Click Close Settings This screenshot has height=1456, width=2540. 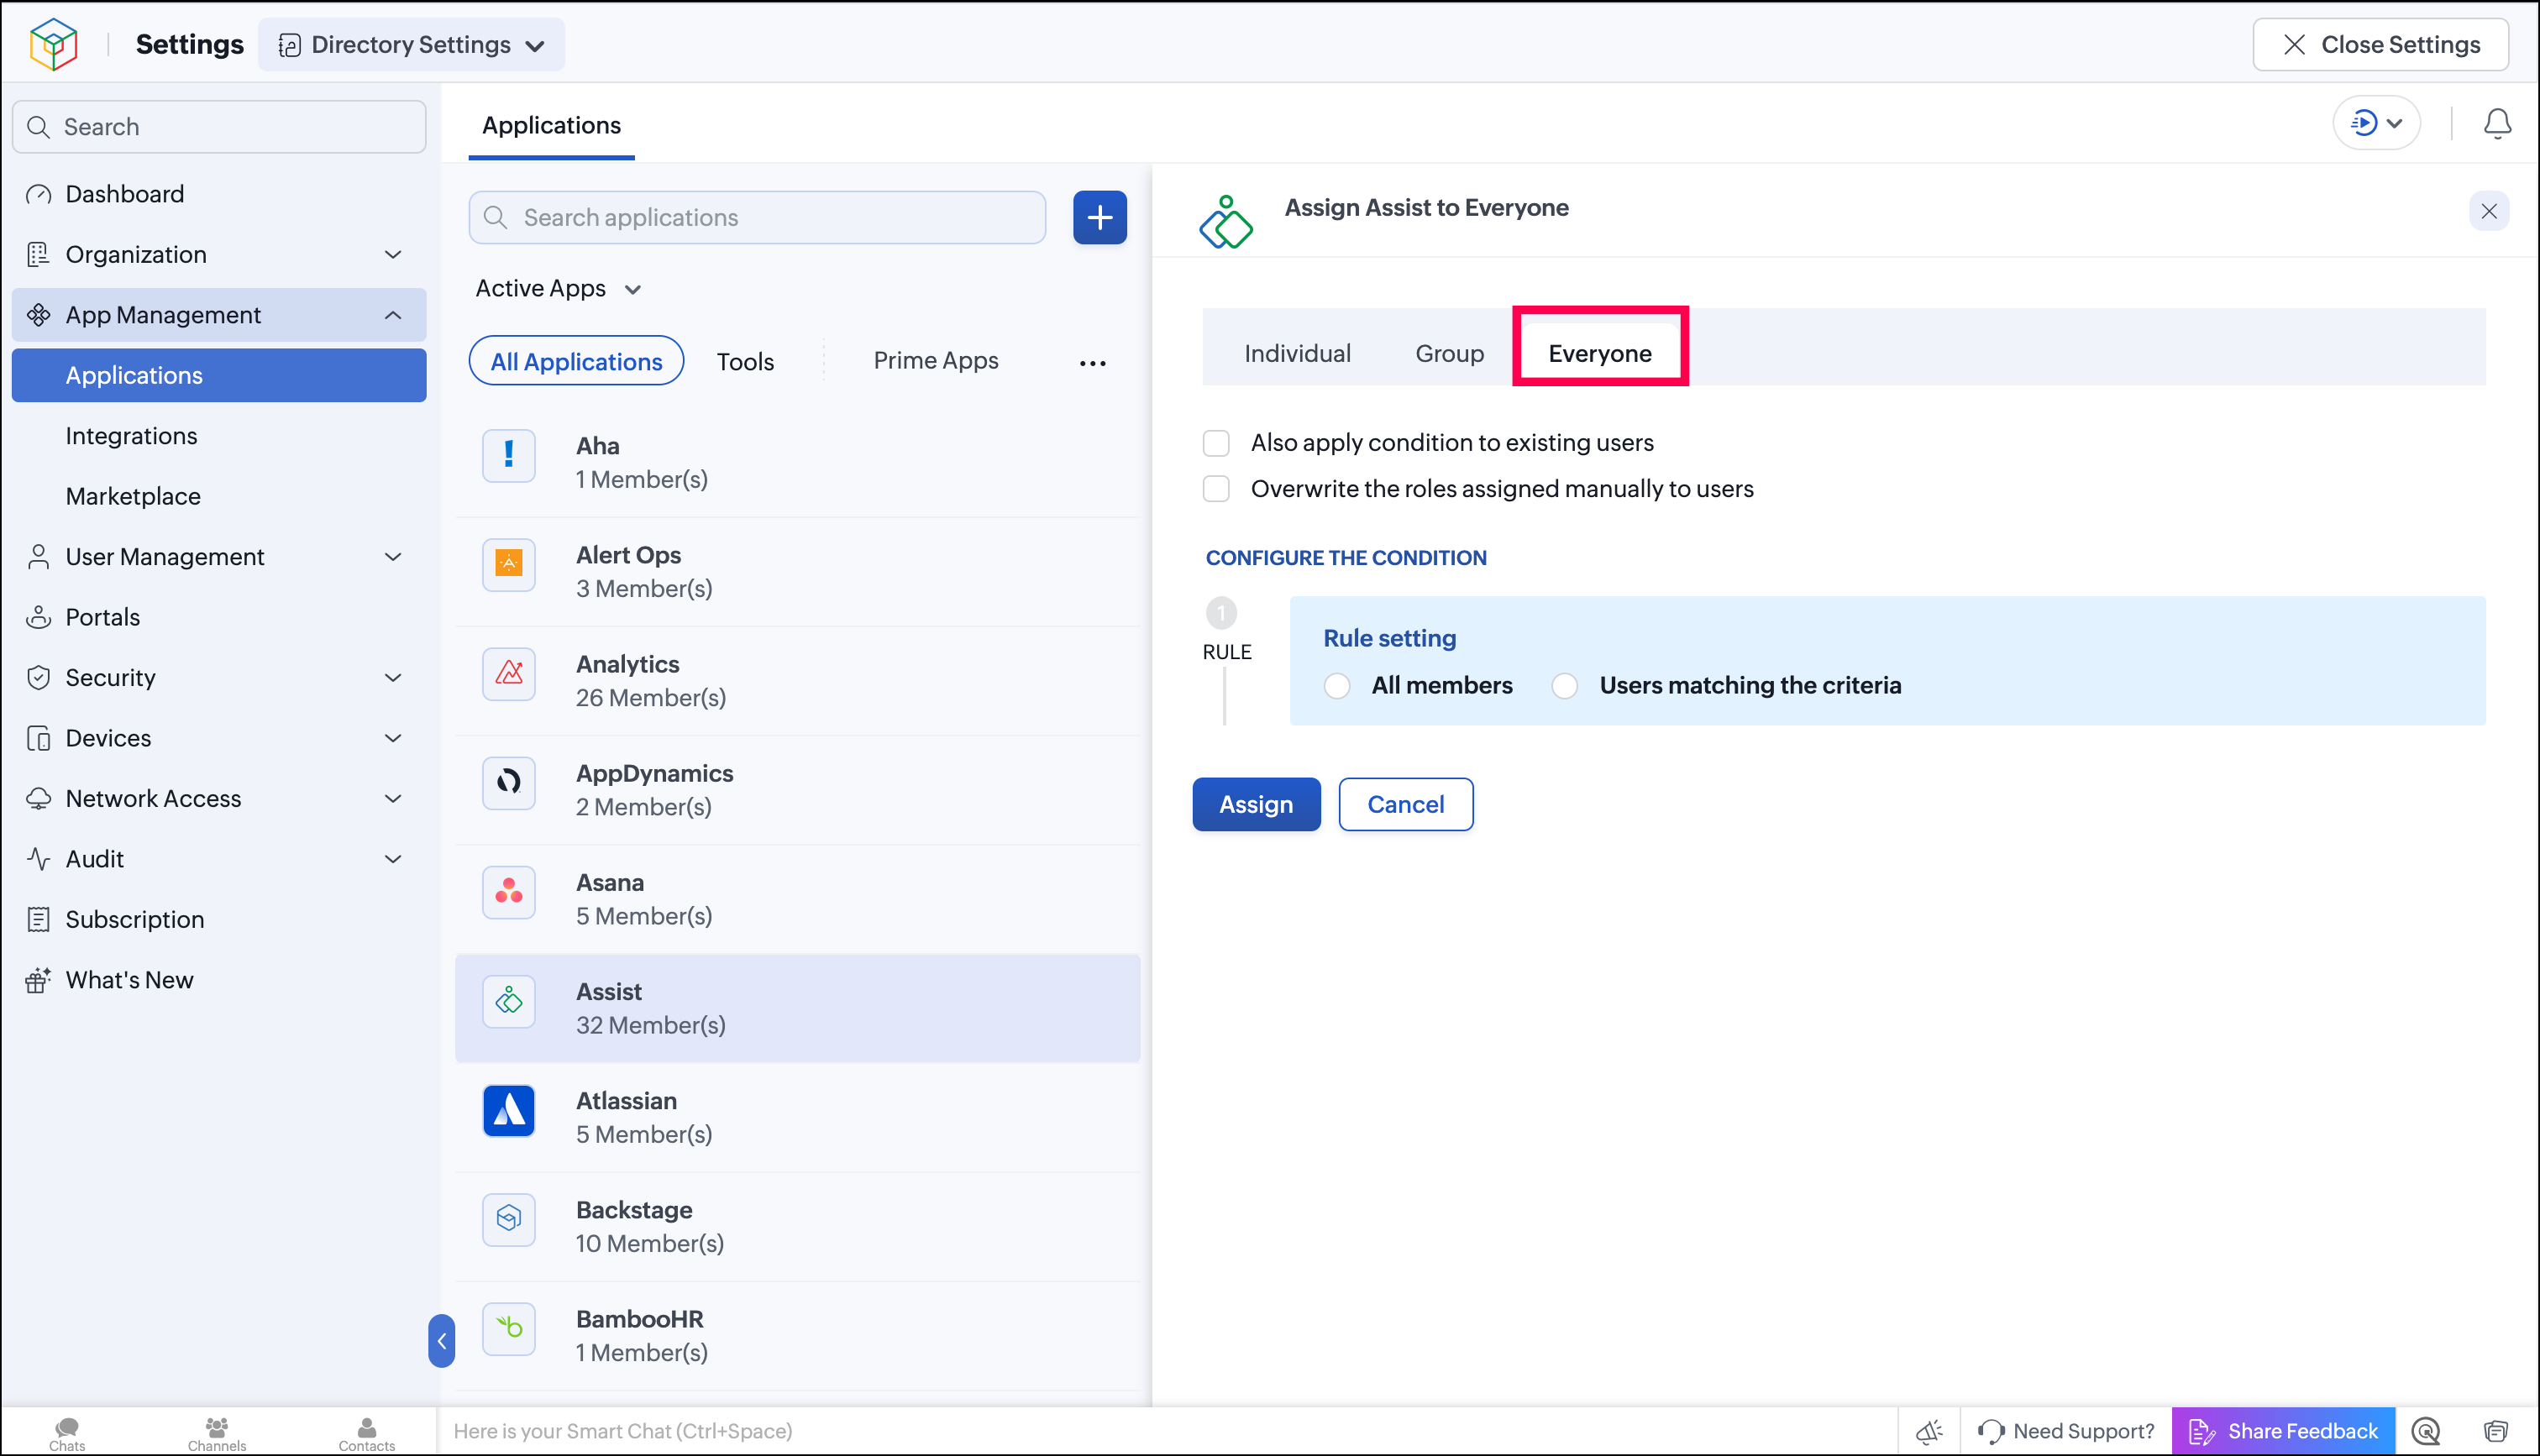pos(2380,44)
